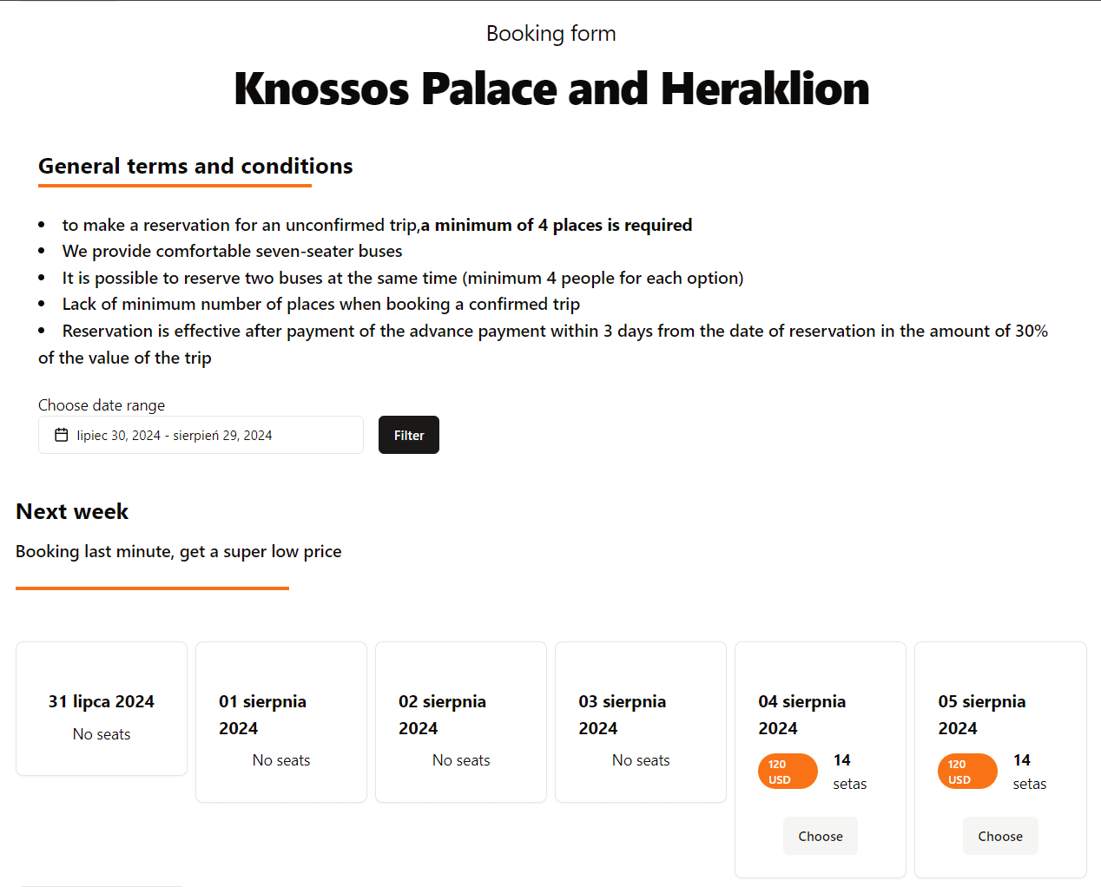Choose the trip on 05 sierpnia 2024
1101x887 pixels.
point(999,835)
